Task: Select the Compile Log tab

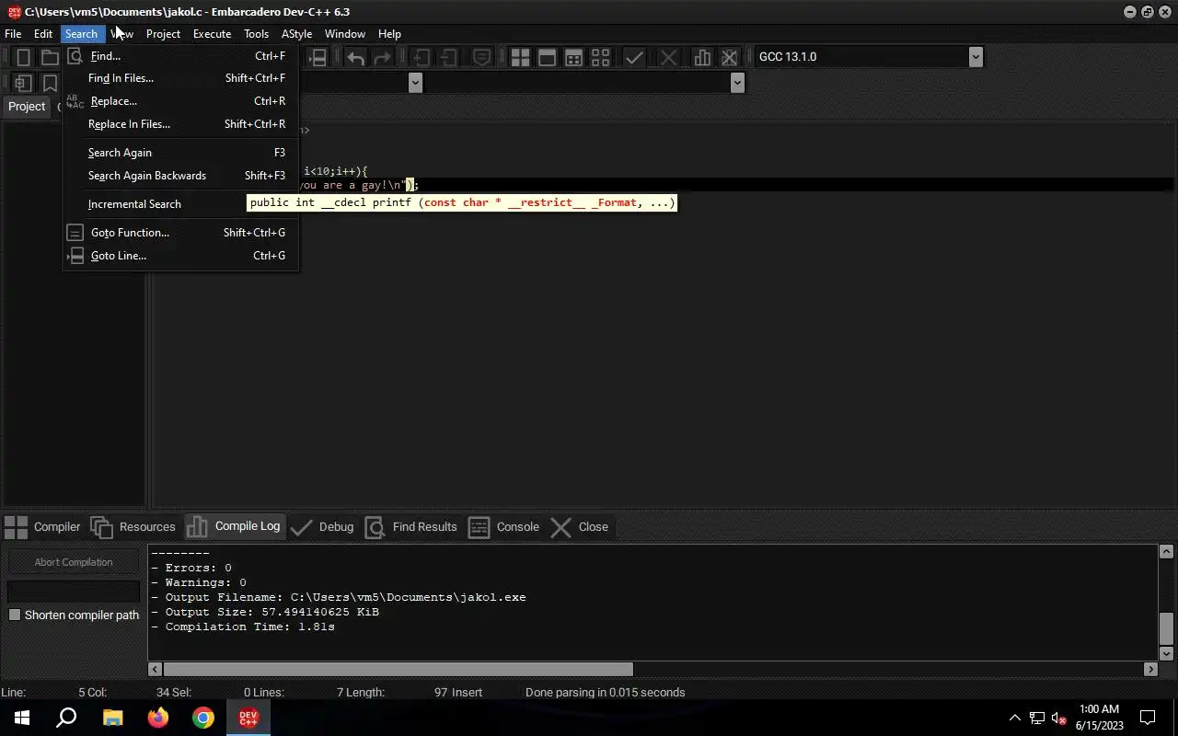Action: click(x=234, y=526)
